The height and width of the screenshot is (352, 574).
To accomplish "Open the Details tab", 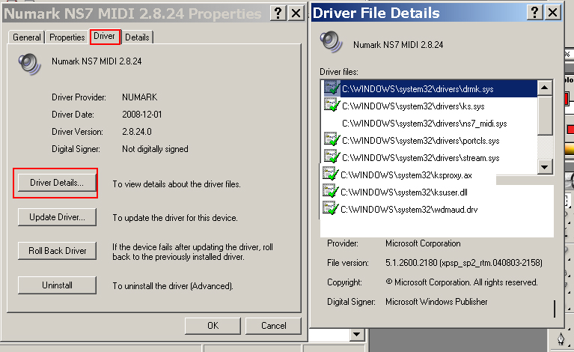I will coord(137,37).
